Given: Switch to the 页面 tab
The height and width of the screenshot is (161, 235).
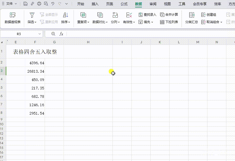Looking at the screenshot, I should (x=110, y=4).
